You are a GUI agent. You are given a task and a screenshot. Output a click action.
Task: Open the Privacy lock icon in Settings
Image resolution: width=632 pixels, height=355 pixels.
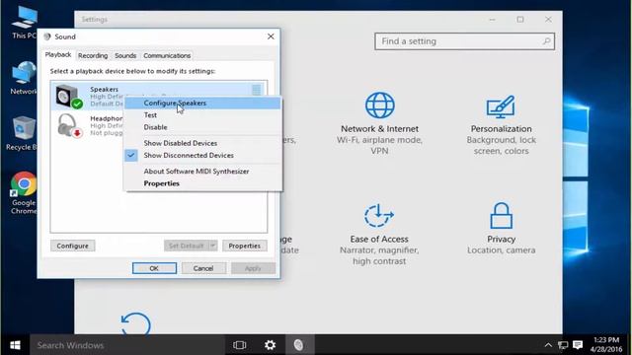(x=501, y=216)
